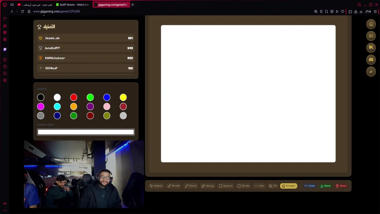This screenshot has height=214, width=380.
Task: Click the address bar URL
Action: [x=56, y=11]
